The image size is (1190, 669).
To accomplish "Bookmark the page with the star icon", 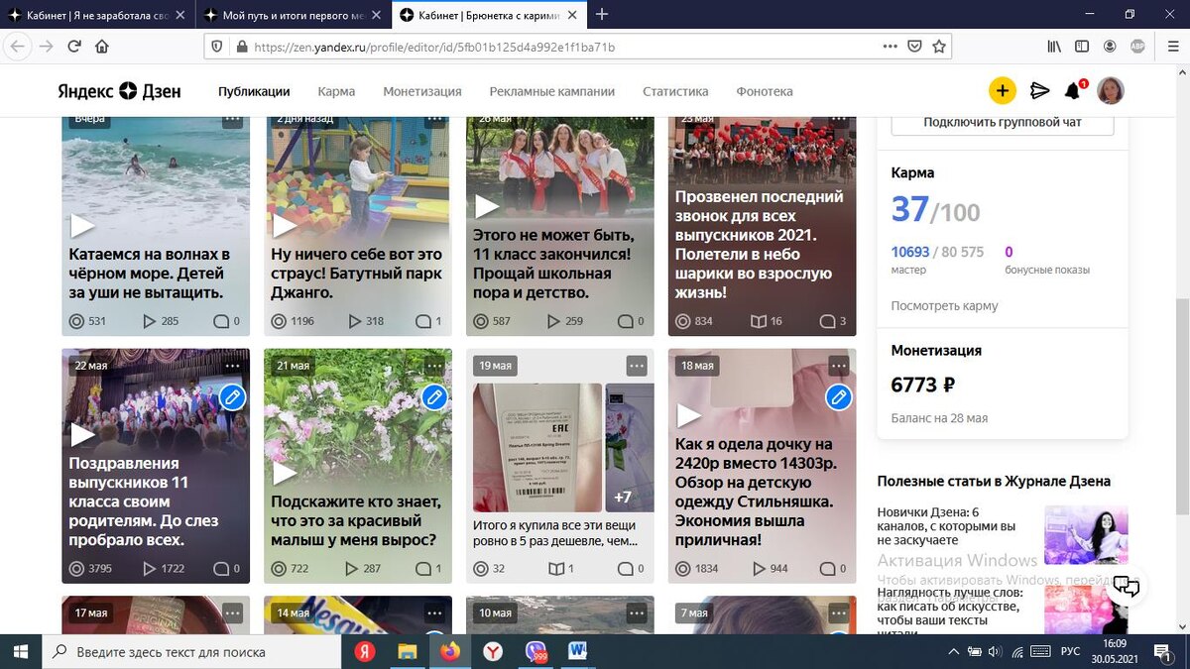I will (939, 46).
